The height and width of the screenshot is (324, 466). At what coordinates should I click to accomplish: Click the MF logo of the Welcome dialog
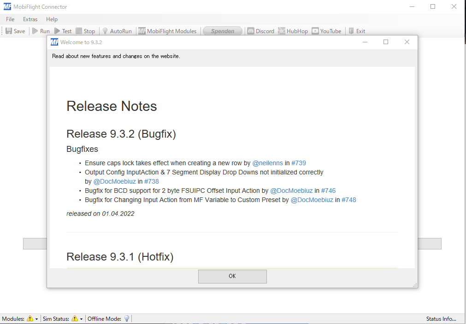(54, 42)
